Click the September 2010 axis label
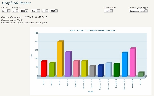The height and width of the screenshot is (96, 154). click(124, 84)
